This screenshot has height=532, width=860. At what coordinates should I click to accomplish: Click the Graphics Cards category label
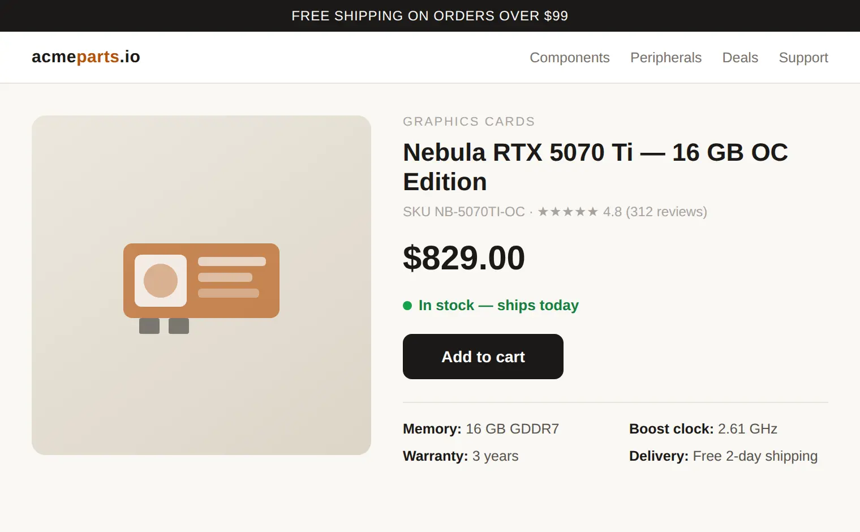pyautogui.click(x=469, y=122)
